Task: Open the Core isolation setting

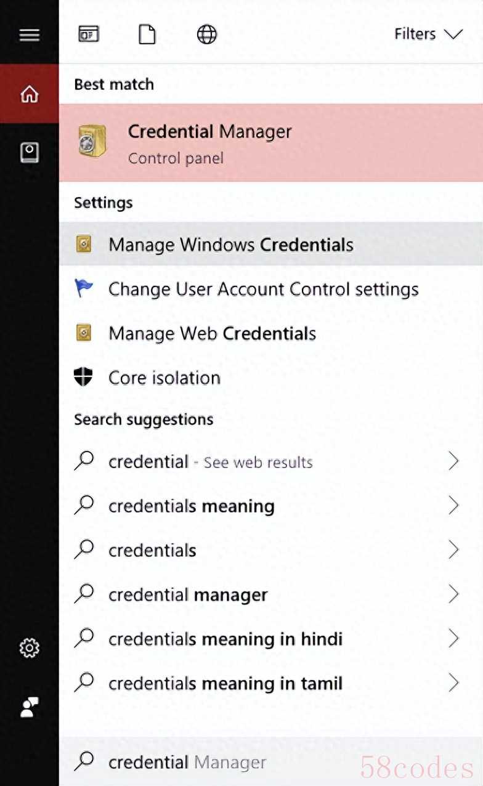Action: [164, 378]
